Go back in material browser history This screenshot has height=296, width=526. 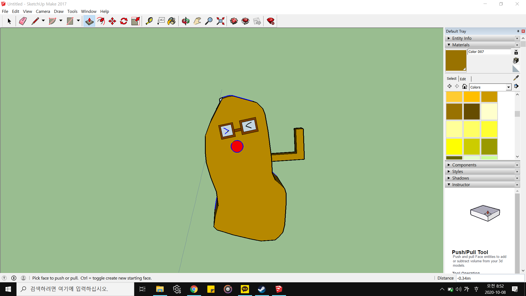coord(449,86)
